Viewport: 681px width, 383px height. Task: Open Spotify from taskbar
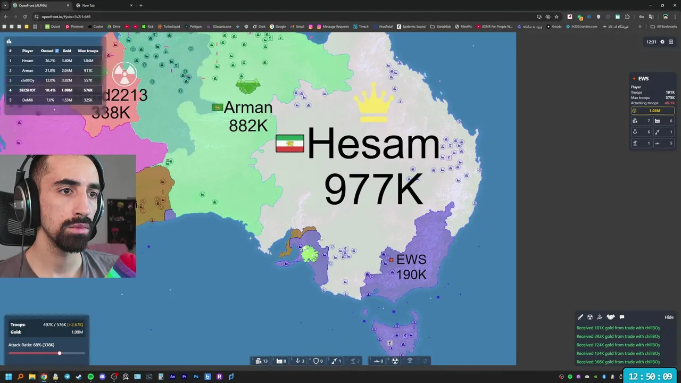click(90, 377)
